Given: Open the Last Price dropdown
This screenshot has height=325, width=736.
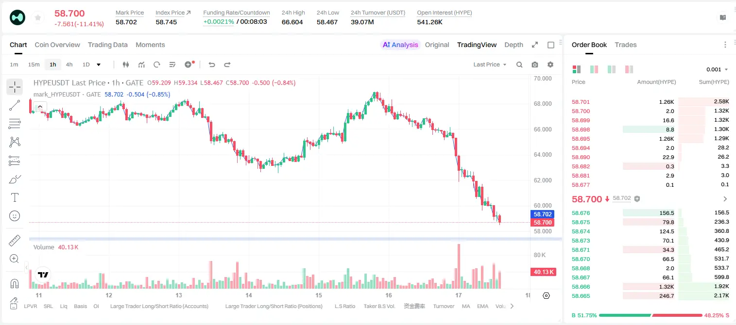Looking at the screenshot, I should 490,65.
